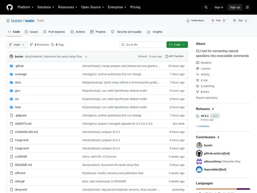Open the 933ec48 commit hash
The height and width of the screenshot is (193, 257).
(143, 56)
